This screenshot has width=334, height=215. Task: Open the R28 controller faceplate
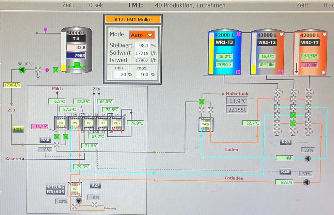[285, 142]
